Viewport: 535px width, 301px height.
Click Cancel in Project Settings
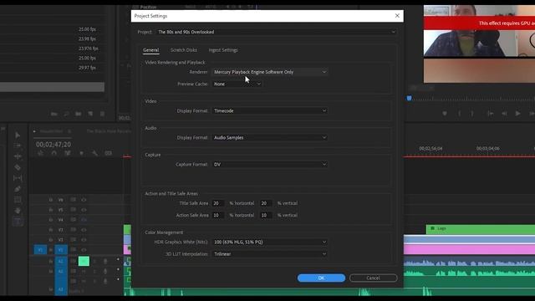pyautogui.click(x=374, y=278)
